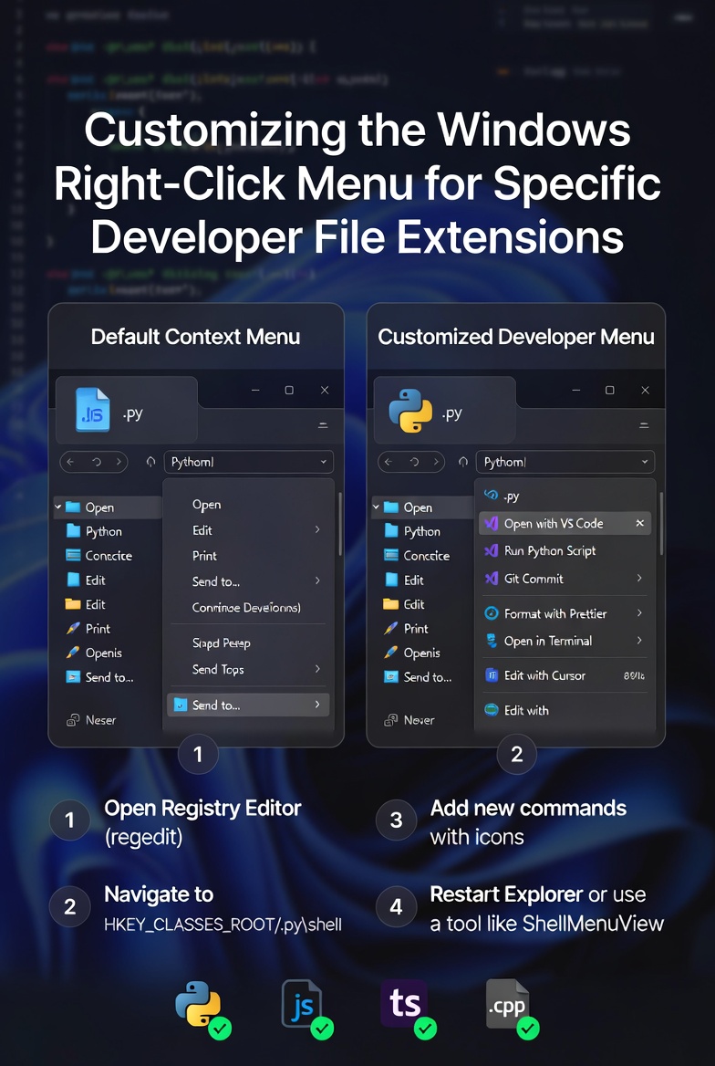Collapse the Open tree node in Default window sidebar
Screen dimensions: 715x1066
pyautogui.click(x=58, y=507)
